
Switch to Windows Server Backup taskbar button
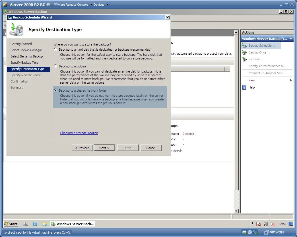(x=73, y=224)
